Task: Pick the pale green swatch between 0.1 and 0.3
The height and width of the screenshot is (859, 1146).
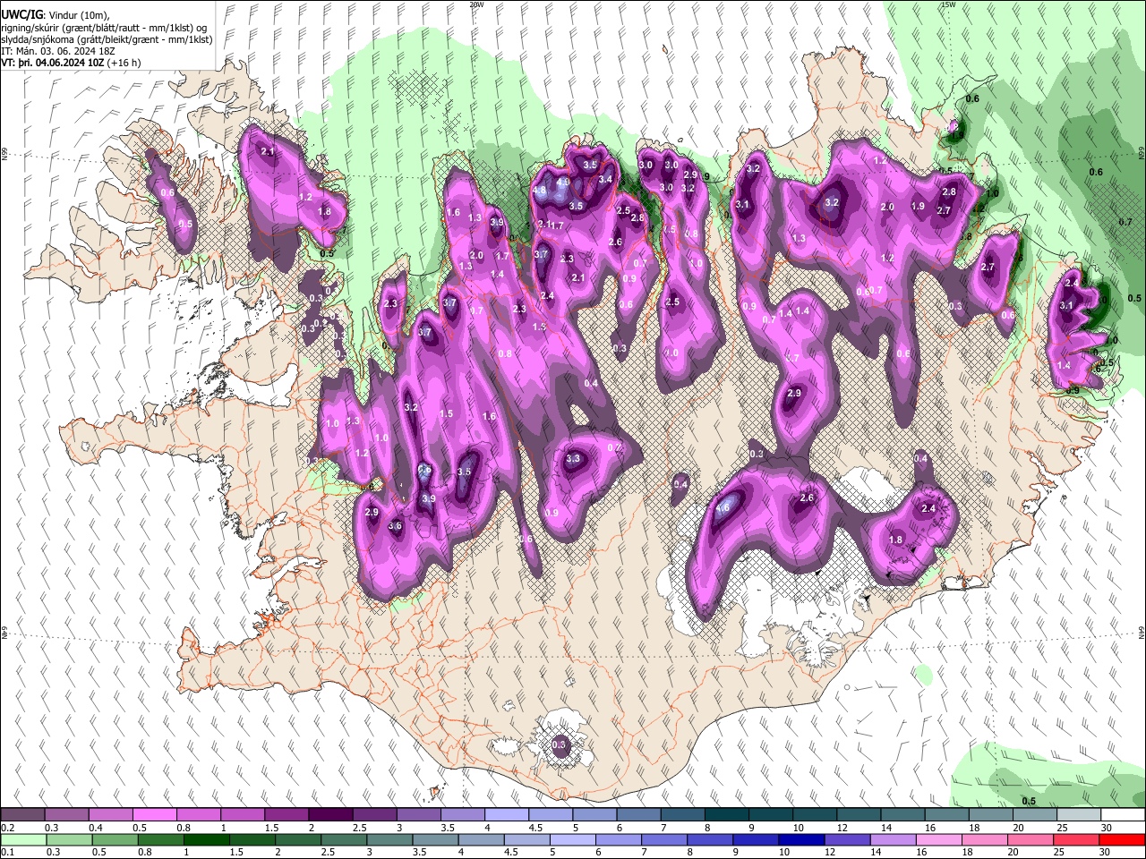Action: click(22, 840)
